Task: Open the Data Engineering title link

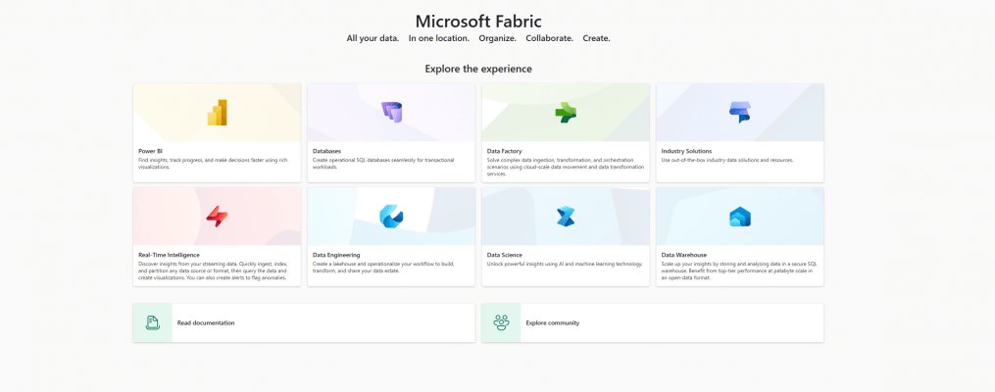Action: (x=336, y=255)
